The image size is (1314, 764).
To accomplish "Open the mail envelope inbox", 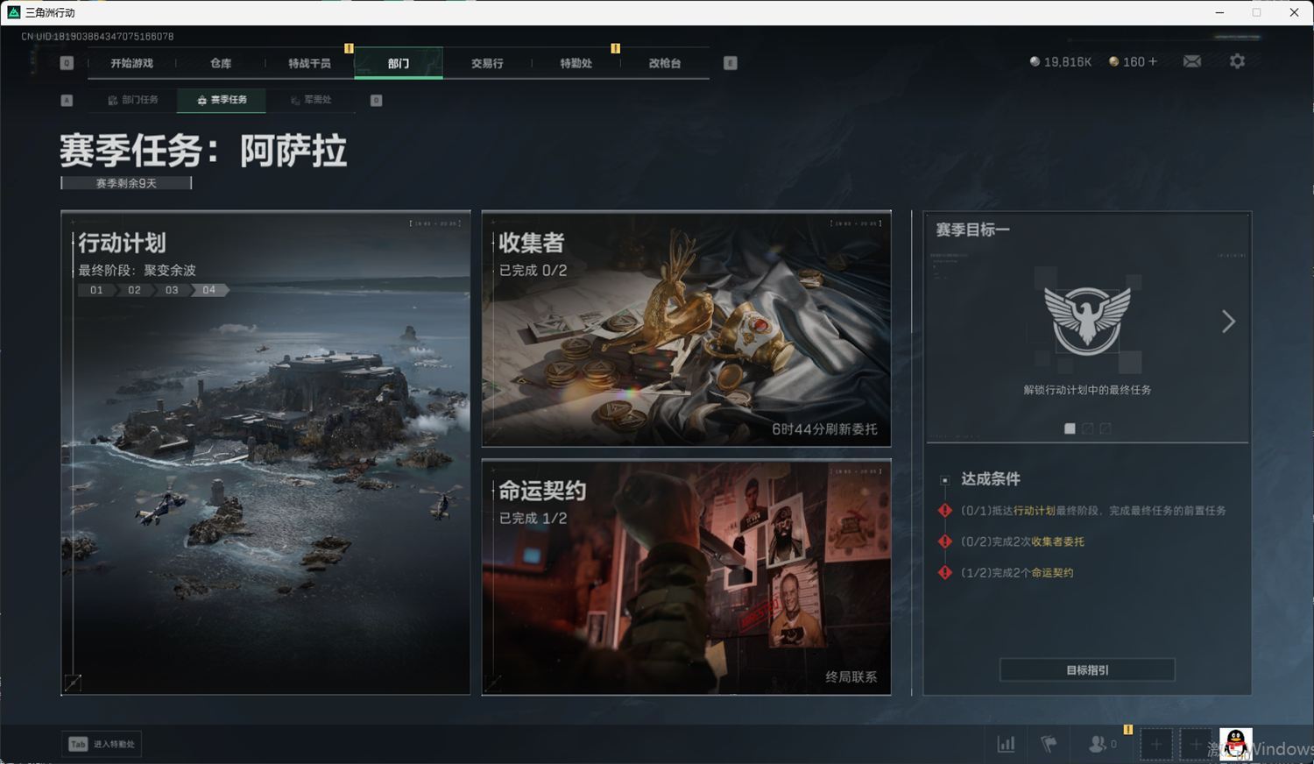I will pos(1191,61).
